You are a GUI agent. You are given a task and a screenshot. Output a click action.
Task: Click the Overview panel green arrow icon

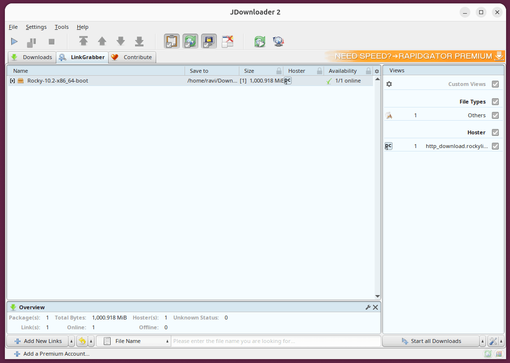[x=13, y=307]
